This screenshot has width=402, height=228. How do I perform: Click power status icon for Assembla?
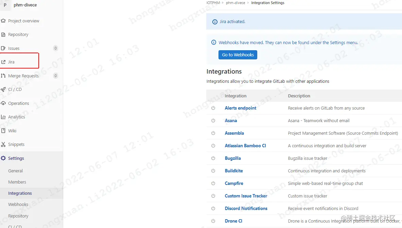(x=213, y=133)
